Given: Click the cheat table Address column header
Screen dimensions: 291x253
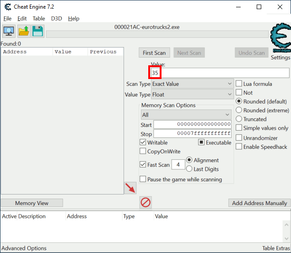Looking at the screenshot, I should 94,216.
